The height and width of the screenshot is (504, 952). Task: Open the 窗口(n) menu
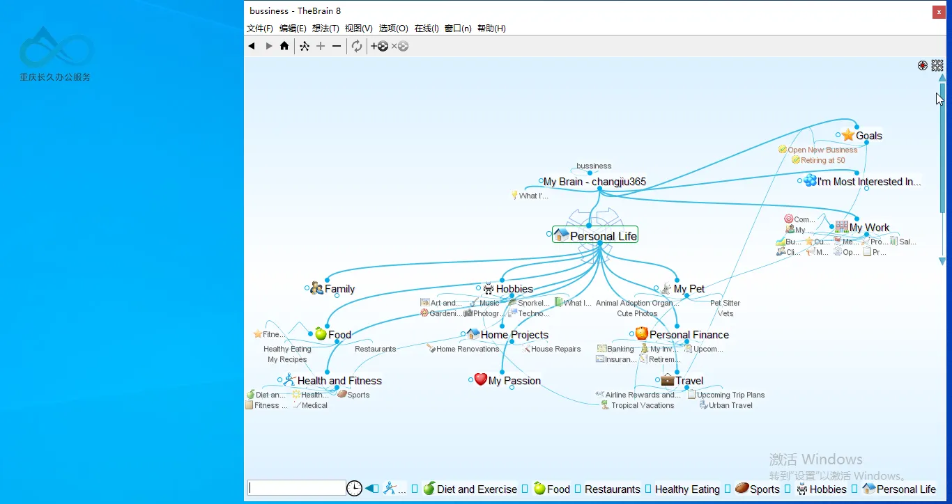458,29
